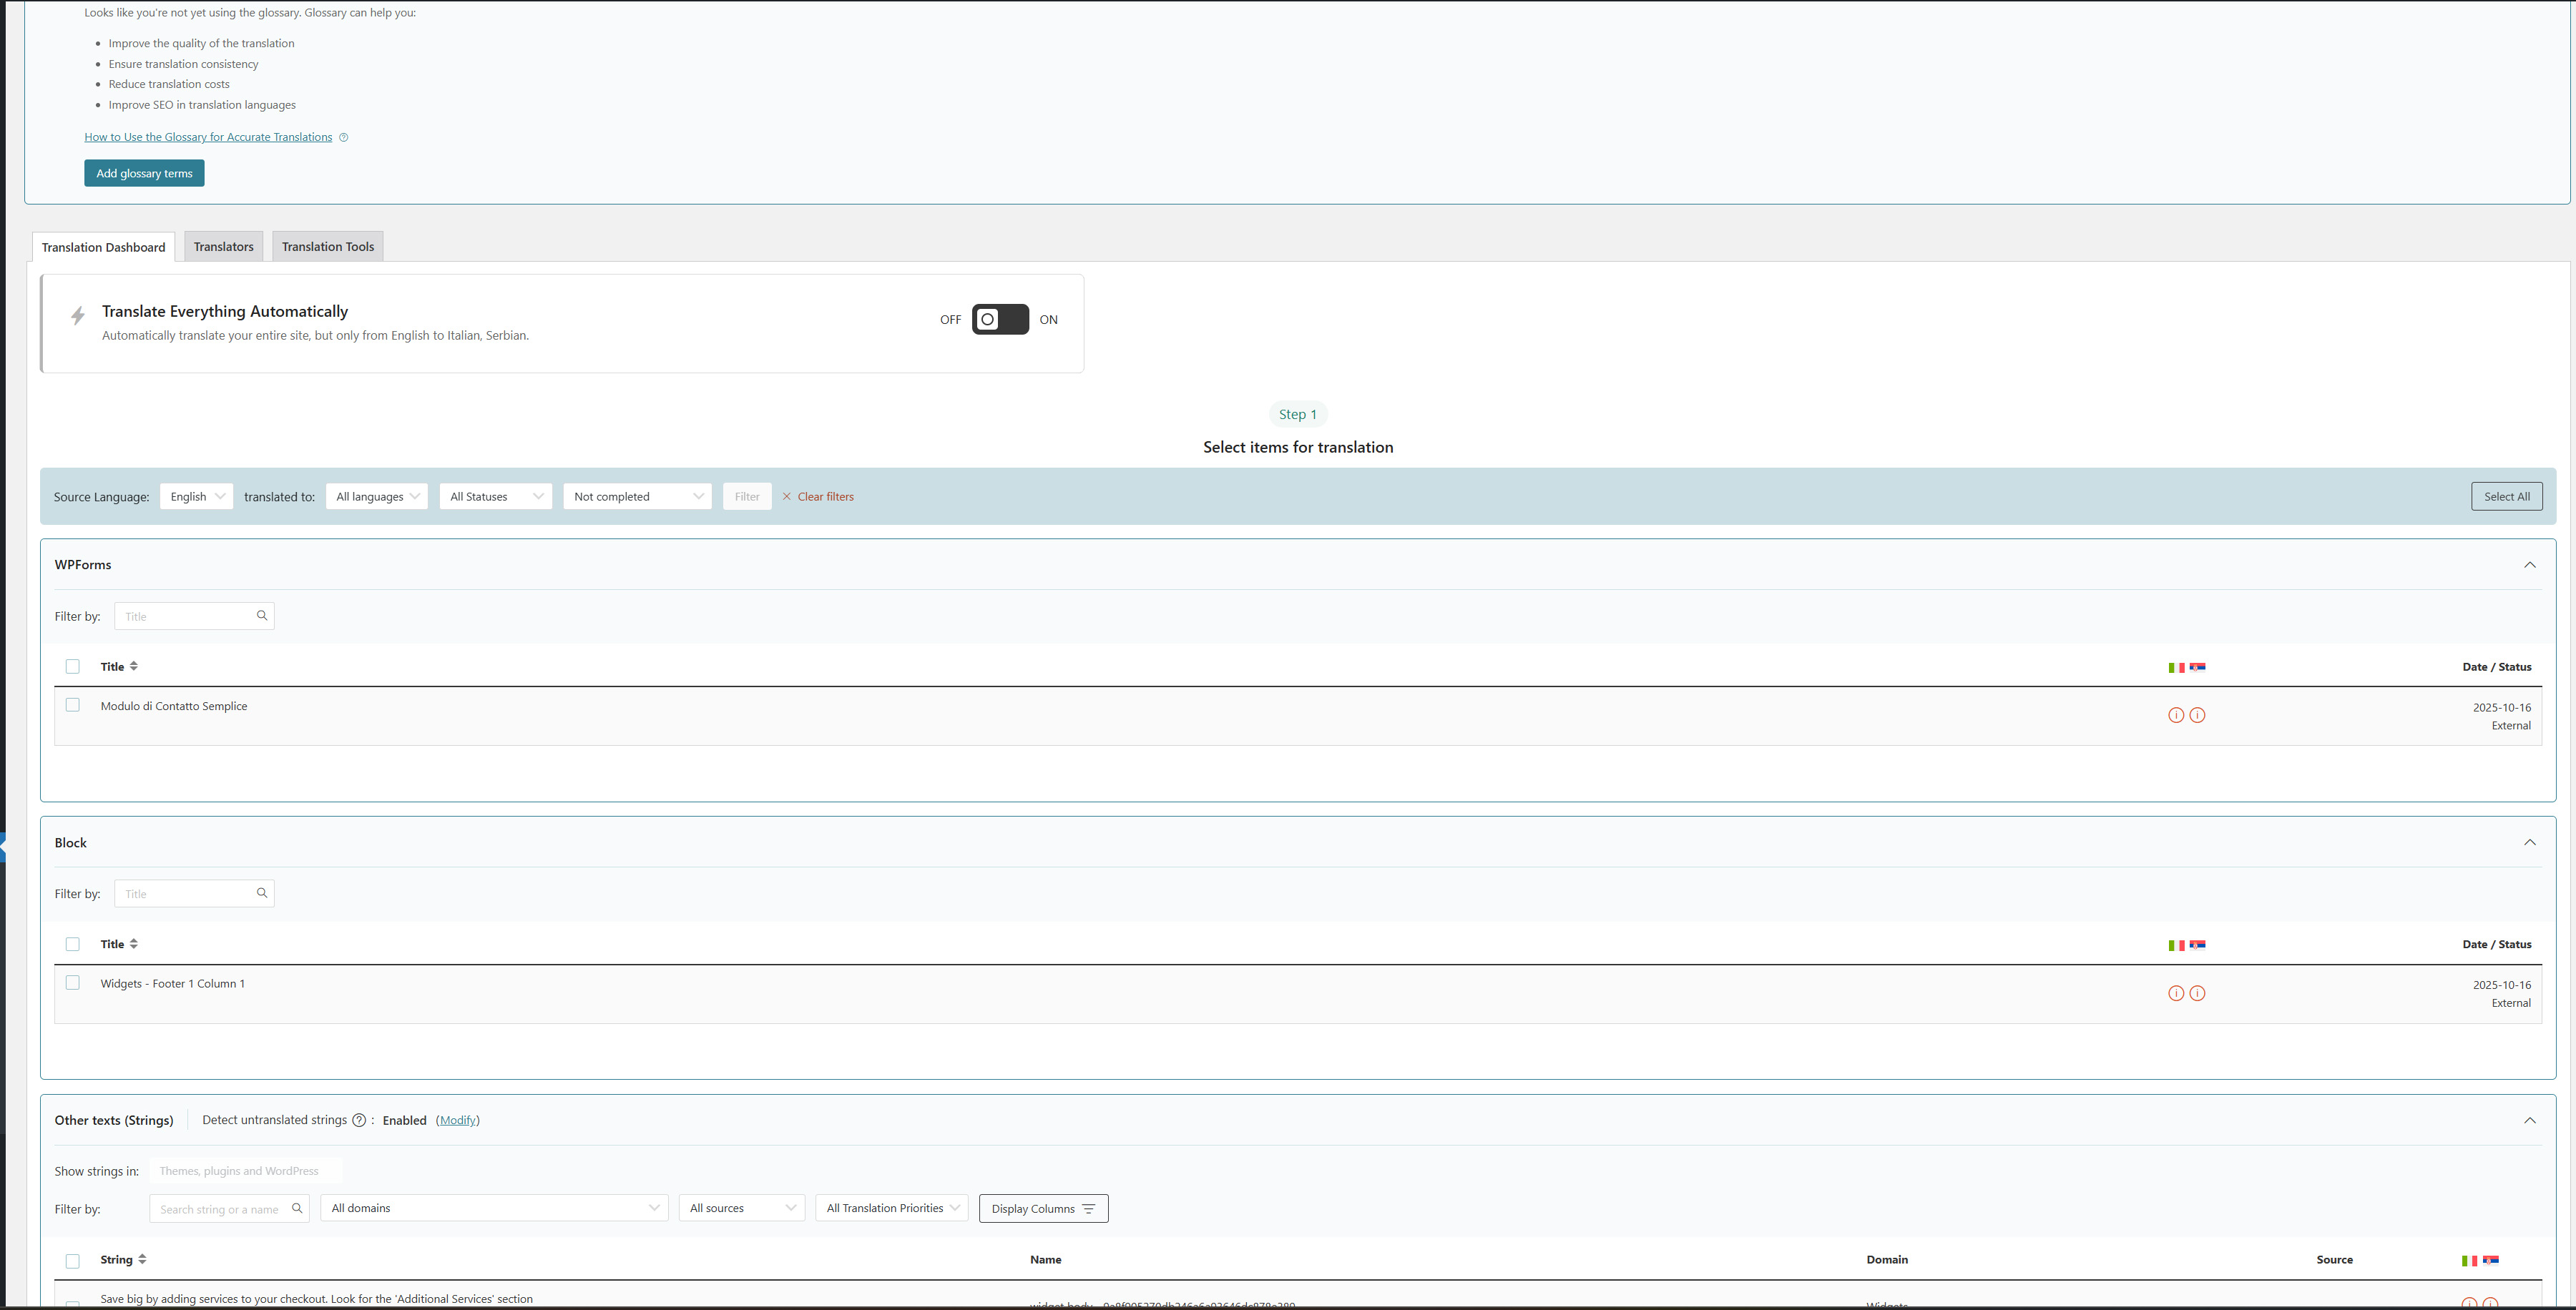Click search icon in strings search field
This screenshot has width=2576, height=1310.
tap(297, 1208)
